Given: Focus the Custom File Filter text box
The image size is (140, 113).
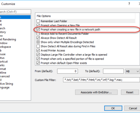Looking at the screenshot, I should (102, 80).
